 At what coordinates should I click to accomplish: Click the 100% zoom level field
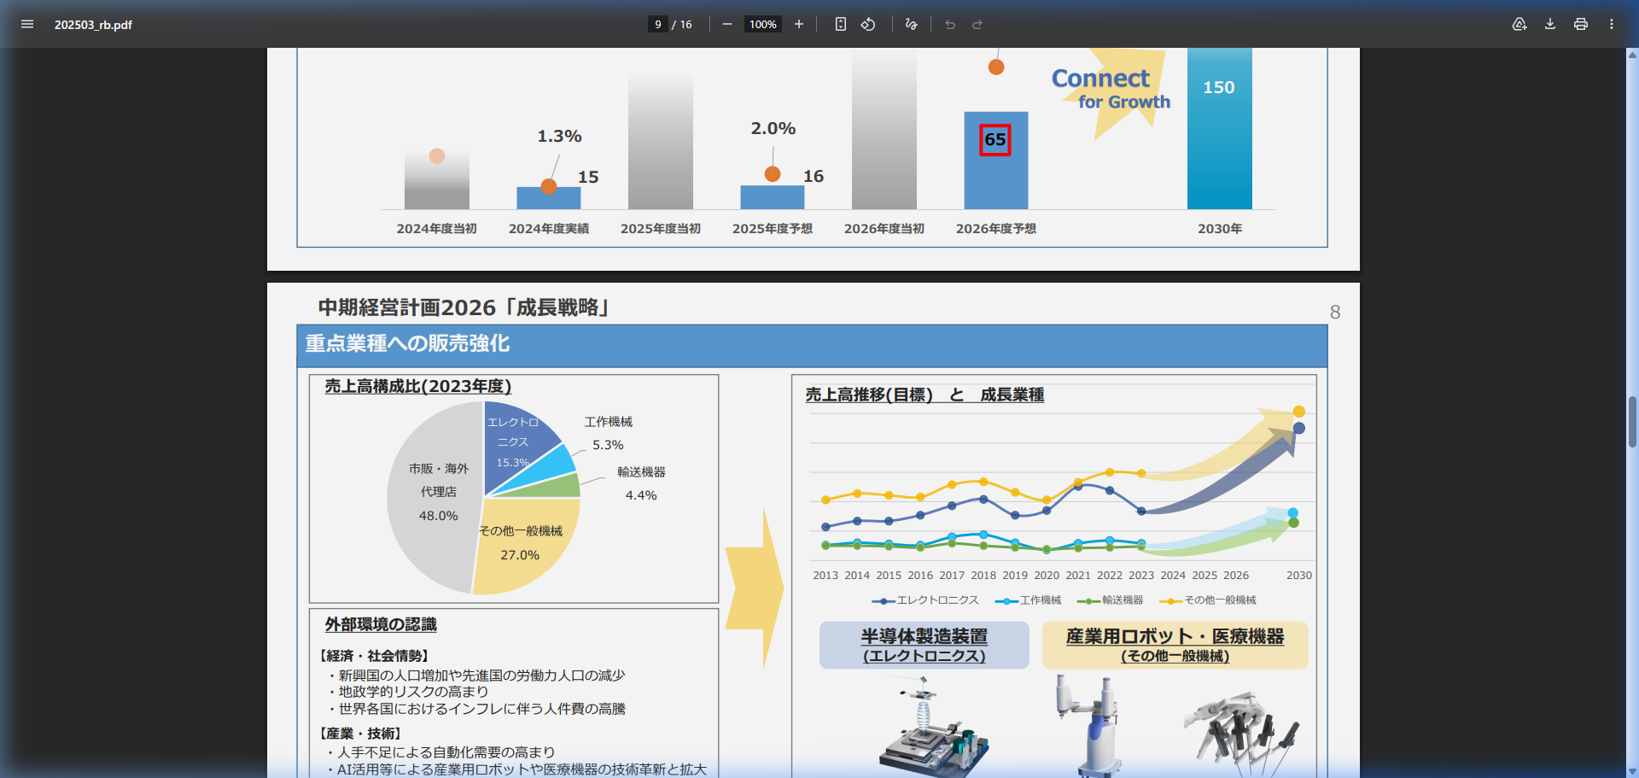(x=762, y=24)
